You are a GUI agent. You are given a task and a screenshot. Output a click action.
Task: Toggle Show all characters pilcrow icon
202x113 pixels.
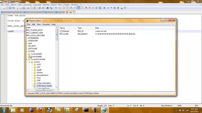click(x=75, y=8)
